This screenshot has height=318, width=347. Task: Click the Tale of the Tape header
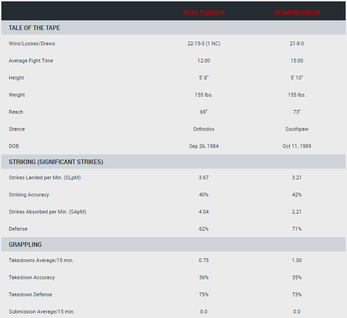click(x=34, y=28)
